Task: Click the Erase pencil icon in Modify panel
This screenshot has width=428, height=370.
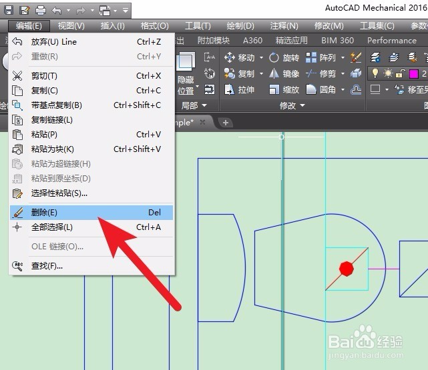Action: tap(356, 57)
